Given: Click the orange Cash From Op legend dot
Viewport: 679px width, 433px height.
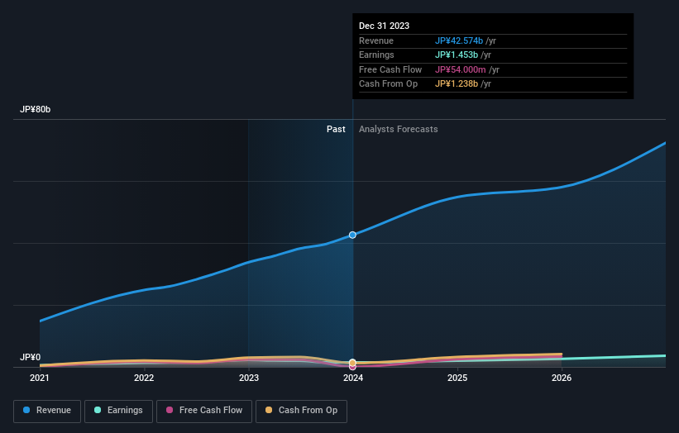Looking at the screenshot, I should click(269, 410).
